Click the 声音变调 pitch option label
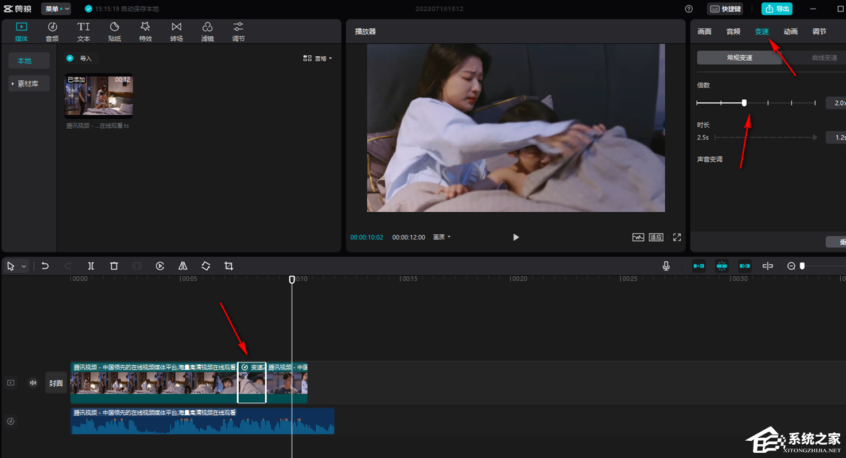846x458 pixels. coord(709,159)
